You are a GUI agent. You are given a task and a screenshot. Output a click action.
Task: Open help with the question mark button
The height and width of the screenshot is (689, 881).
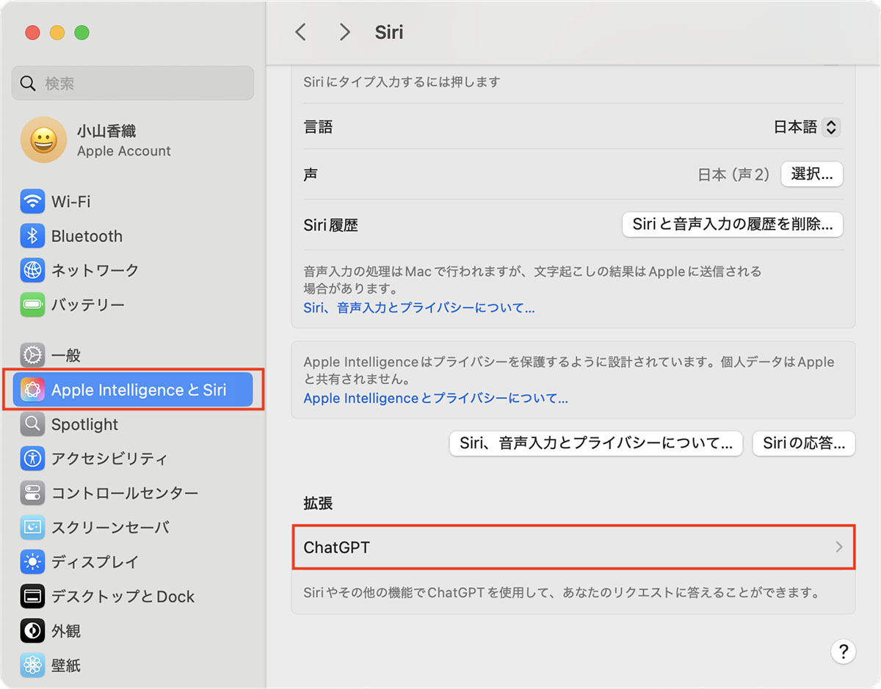[844, 651]
